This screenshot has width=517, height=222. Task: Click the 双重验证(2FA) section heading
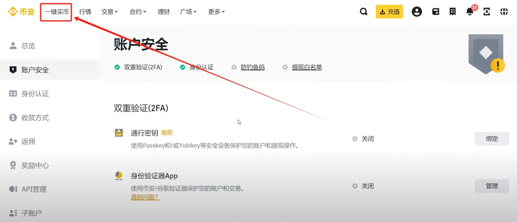point(141,108)
